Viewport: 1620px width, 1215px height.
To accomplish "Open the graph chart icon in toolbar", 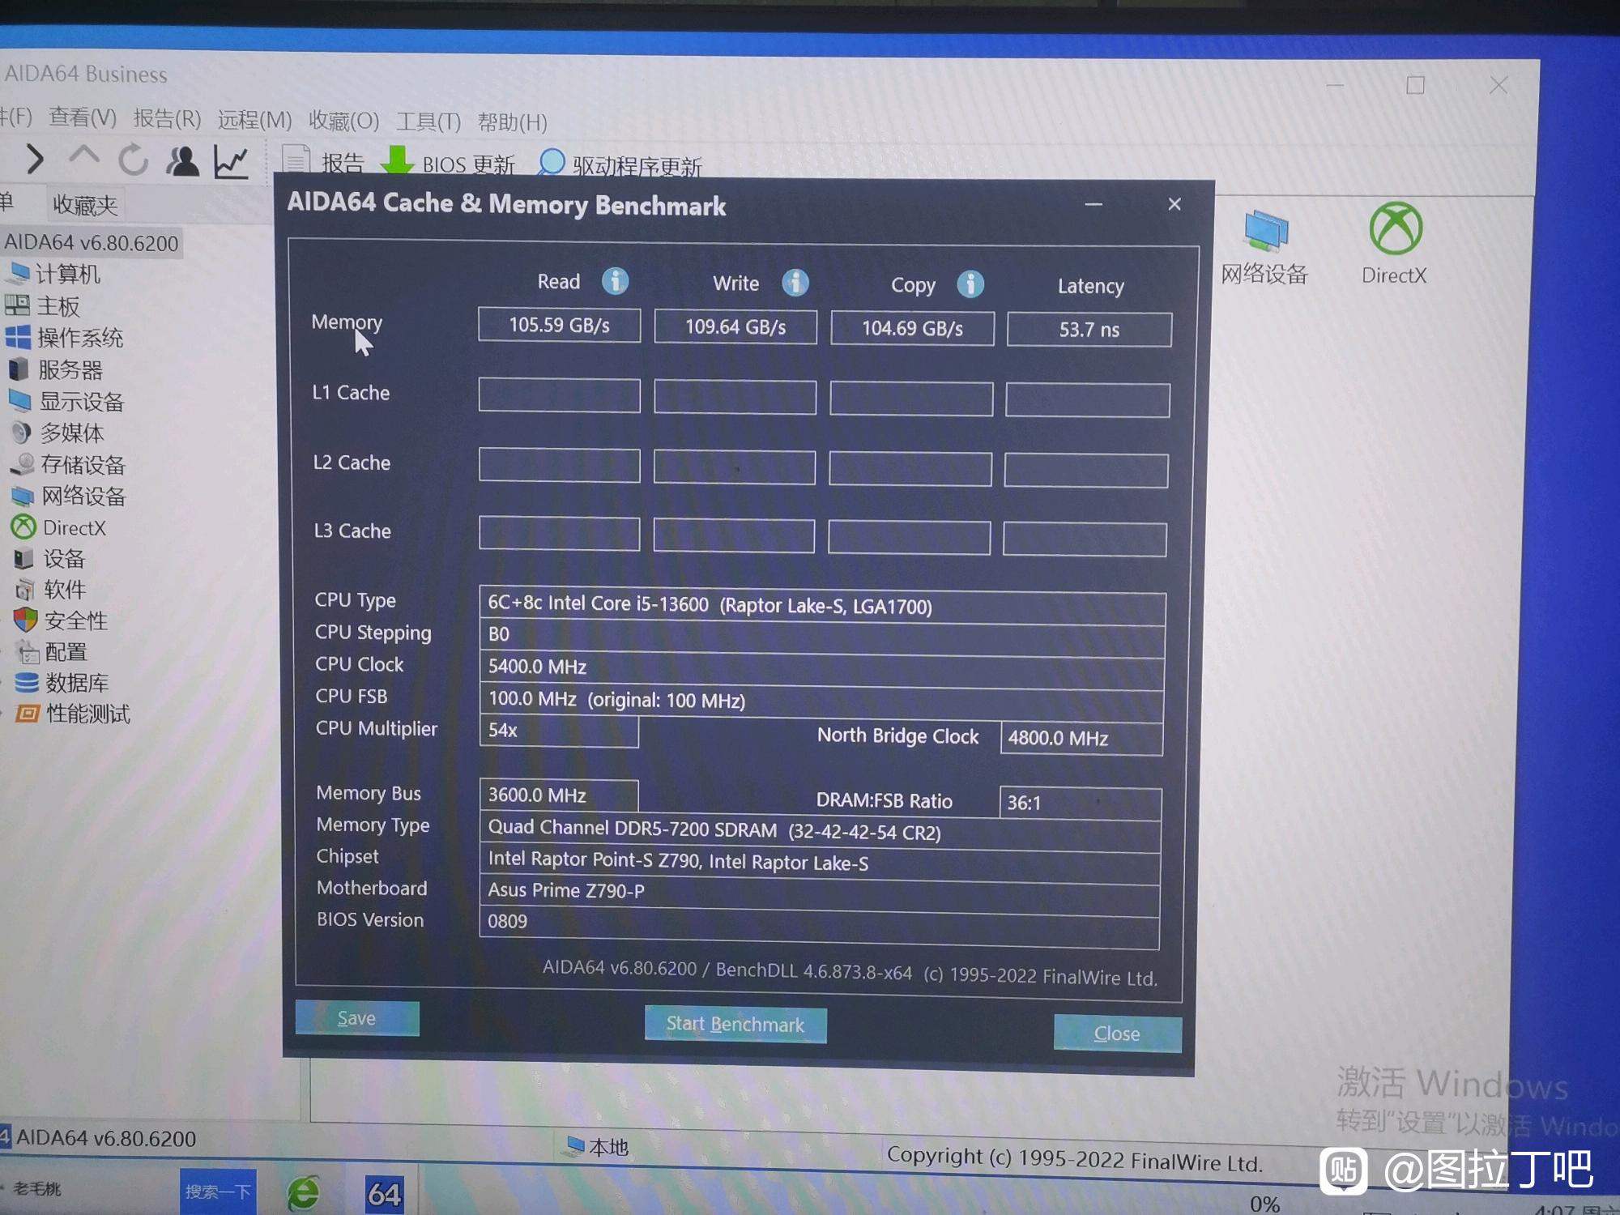I will pyautogui.click(x=231, y=162).
